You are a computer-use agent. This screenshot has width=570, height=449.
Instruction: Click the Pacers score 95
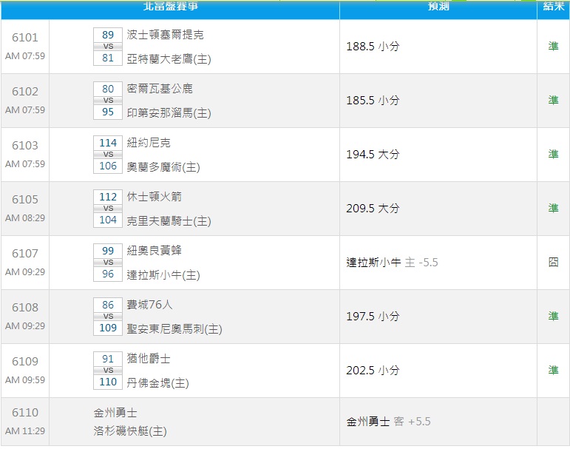108,112
